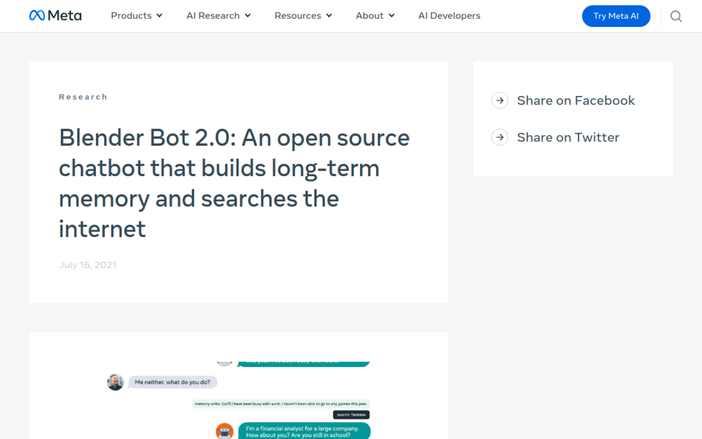Click the July 16, 2021 date

[88, 265]
